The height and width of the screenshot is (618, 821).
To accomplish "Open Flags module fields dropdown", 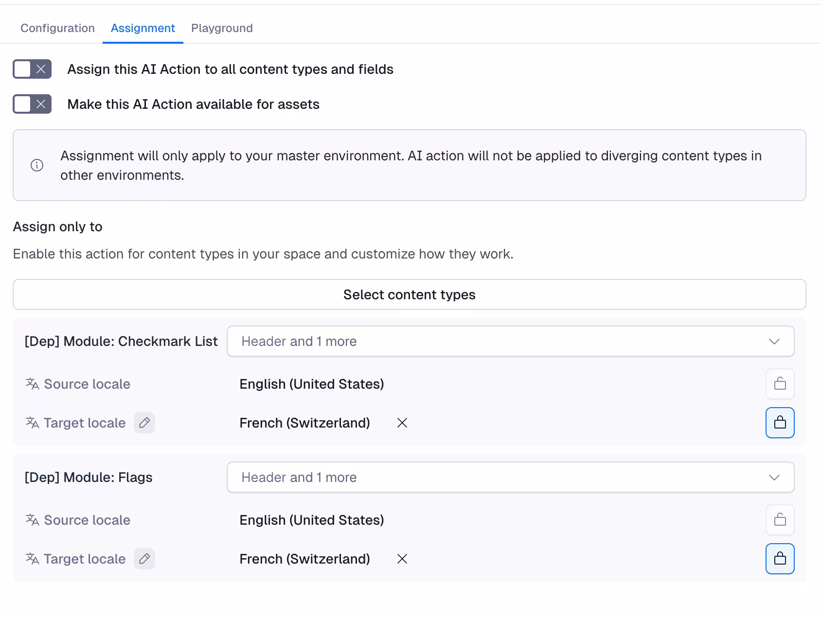I will click(511, 477).
